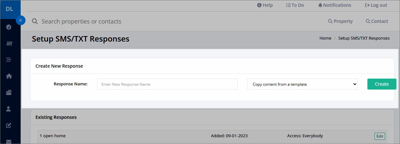
Task: Click the DL logo tile
Action: [x=10, y=9]
